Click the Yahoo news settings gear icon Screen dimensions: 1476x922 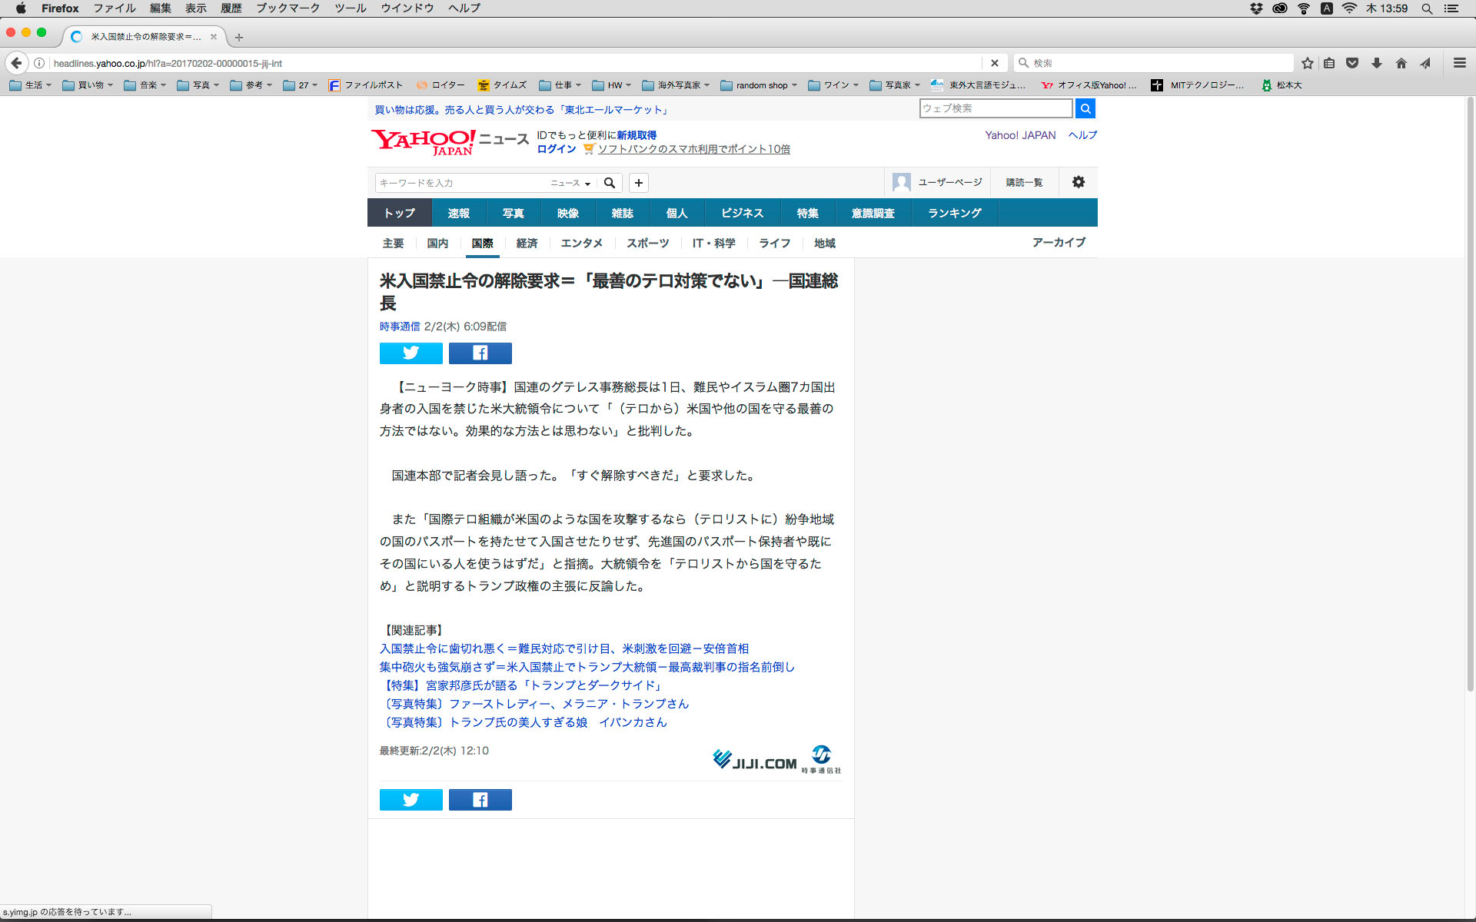point(1079,182)
